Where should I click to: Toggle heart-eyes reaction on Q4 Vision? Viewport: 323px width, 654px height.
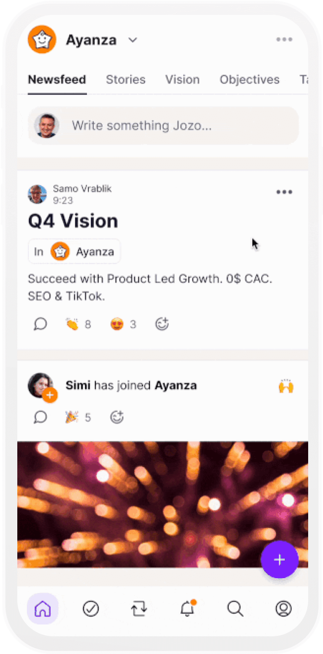coord(123,324)
